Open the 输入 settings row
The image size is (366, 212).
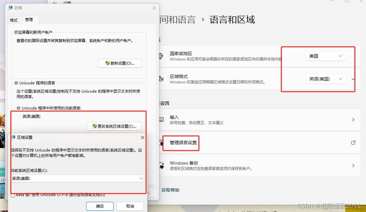[x=260, y=120]
